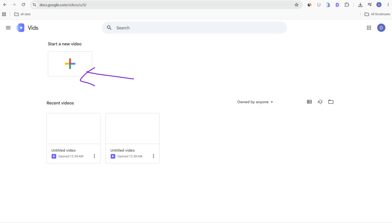
Task: Click the address bar URL
Action: click(x=63, y=5)
